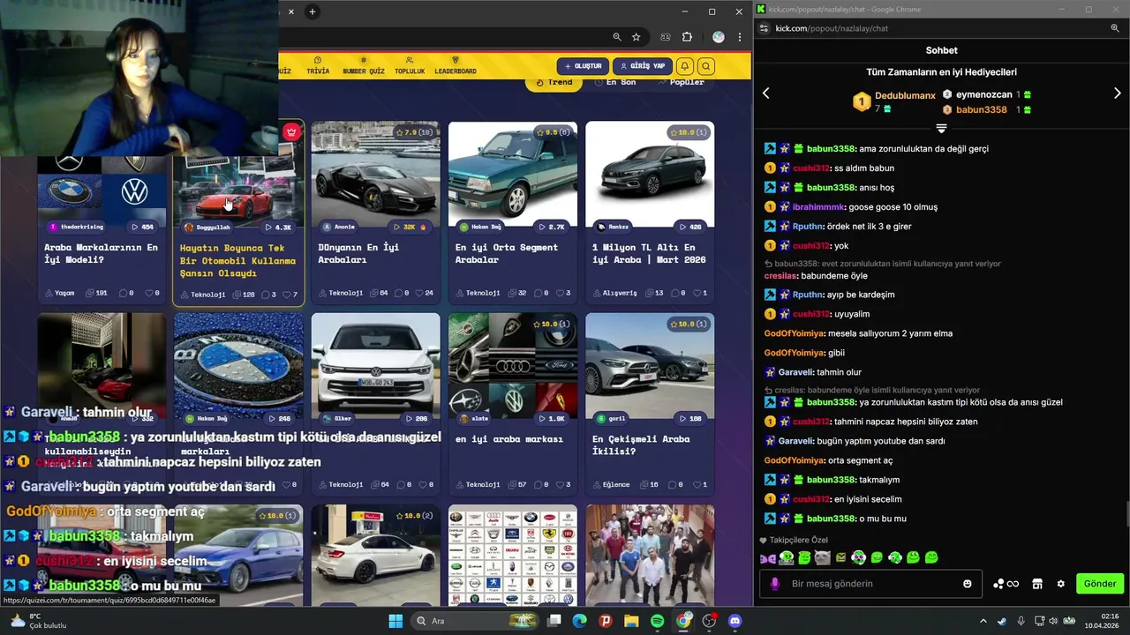
Task: Click Dedublumanx in top gifters
Action: point(905,95)
